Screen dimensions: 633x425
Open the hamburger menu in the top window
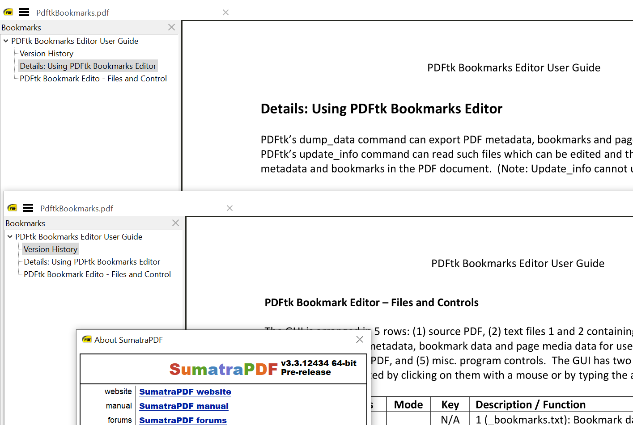24,12
